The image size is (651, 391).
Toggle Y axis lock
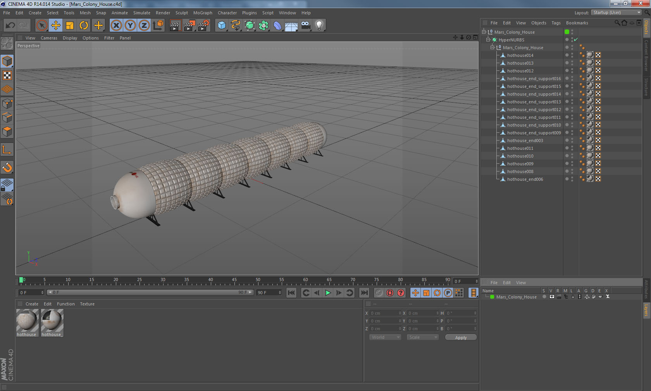(x=130, y=26)
